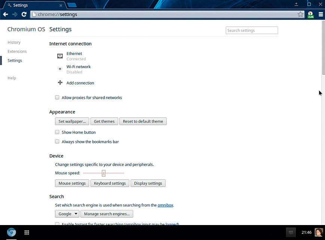Open the extension icon showing 2146 badge
This screenshot has height=240, width=325.
pos(310,15)
